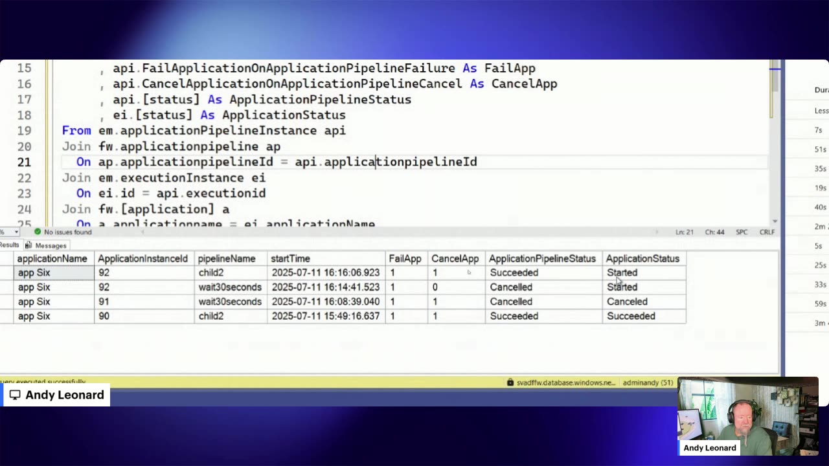Click the app Six cell in the row with ApplicationInstanceId 91
829x466 pixels.
coord(54,302)
